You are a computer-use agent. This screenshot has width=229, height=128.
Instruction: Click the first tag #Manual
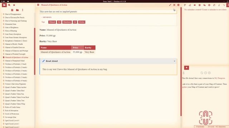52,22
